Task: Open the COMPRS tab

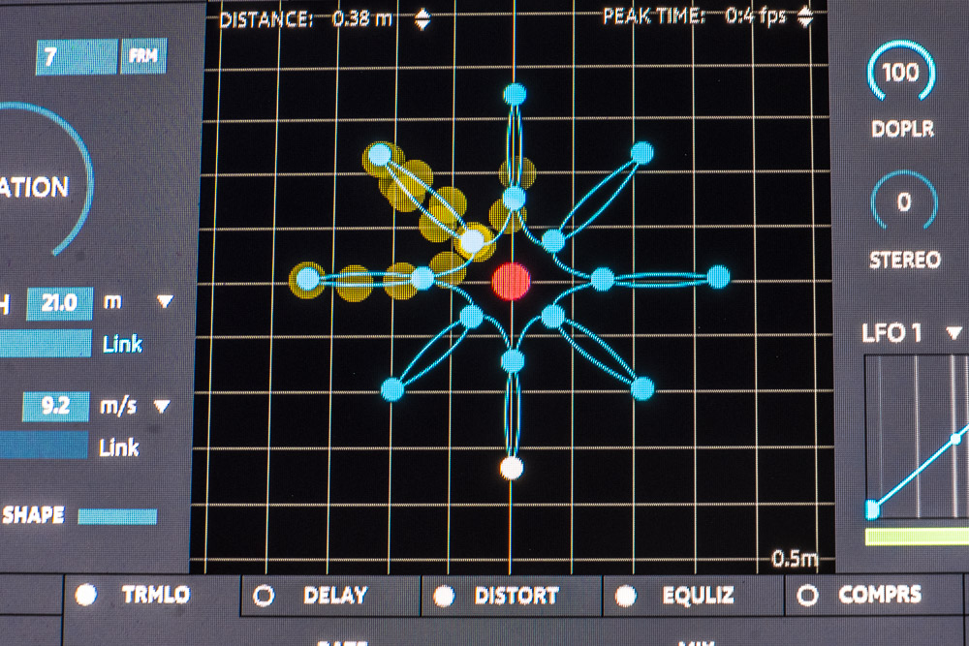Action: (874, 596)
